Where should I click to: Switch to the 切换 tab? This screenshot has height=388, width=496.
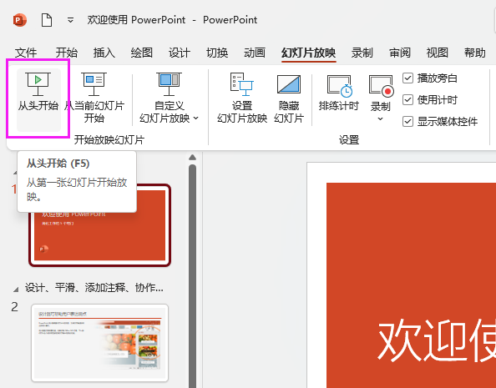[x=217, y=53]
